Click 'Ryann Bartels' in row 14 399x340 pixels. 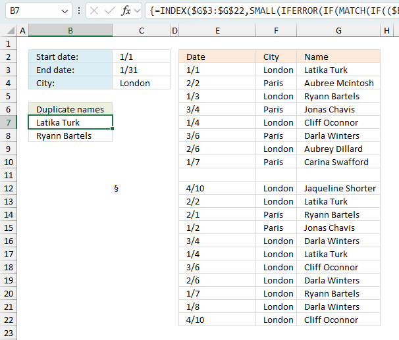tap(338, 215)
